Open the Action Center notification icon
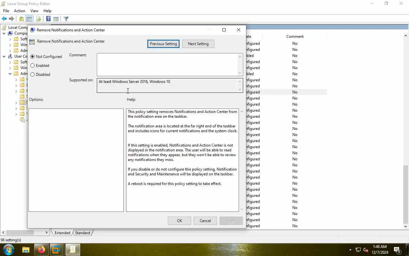409x256 pixels. [x=397, y=250]
